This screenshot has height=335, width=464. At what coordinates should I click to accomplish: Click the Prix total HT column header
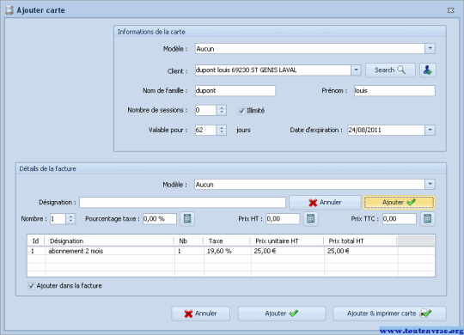click(x=360, y=241)
